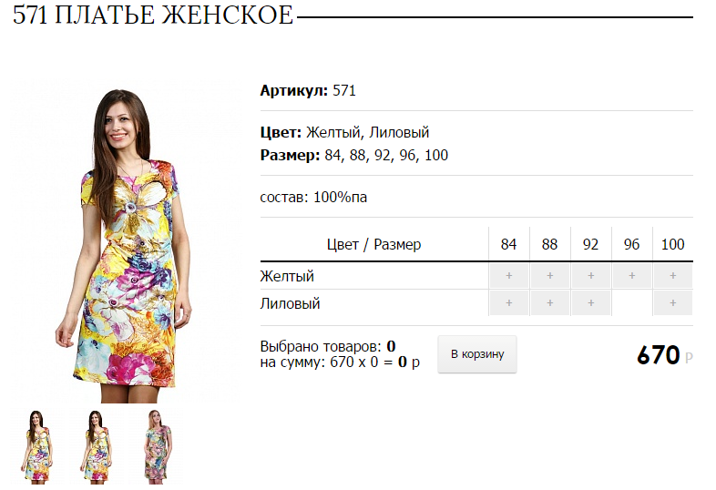This screenshot has height=490, width=716.
Task: Click the 'В корзину' add to cart button
Action: point(477,354)
